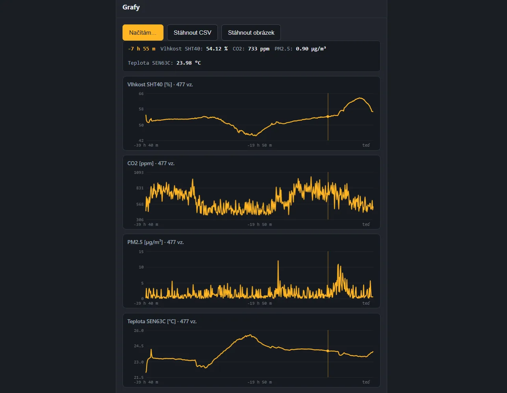Save chart using Stáhnout obrázek button
507x393 pixels.
click(251, 33)
